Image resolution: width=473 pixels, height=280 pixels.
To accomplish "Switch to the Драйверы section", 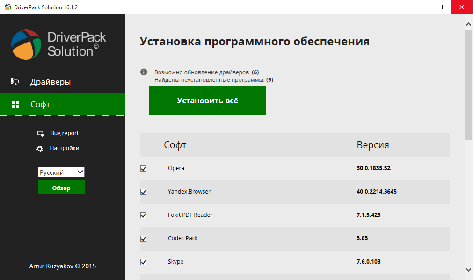I will (51, 81).
